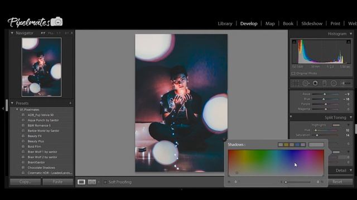Click Beauty Plus preset icon

[x=23, y=141]
